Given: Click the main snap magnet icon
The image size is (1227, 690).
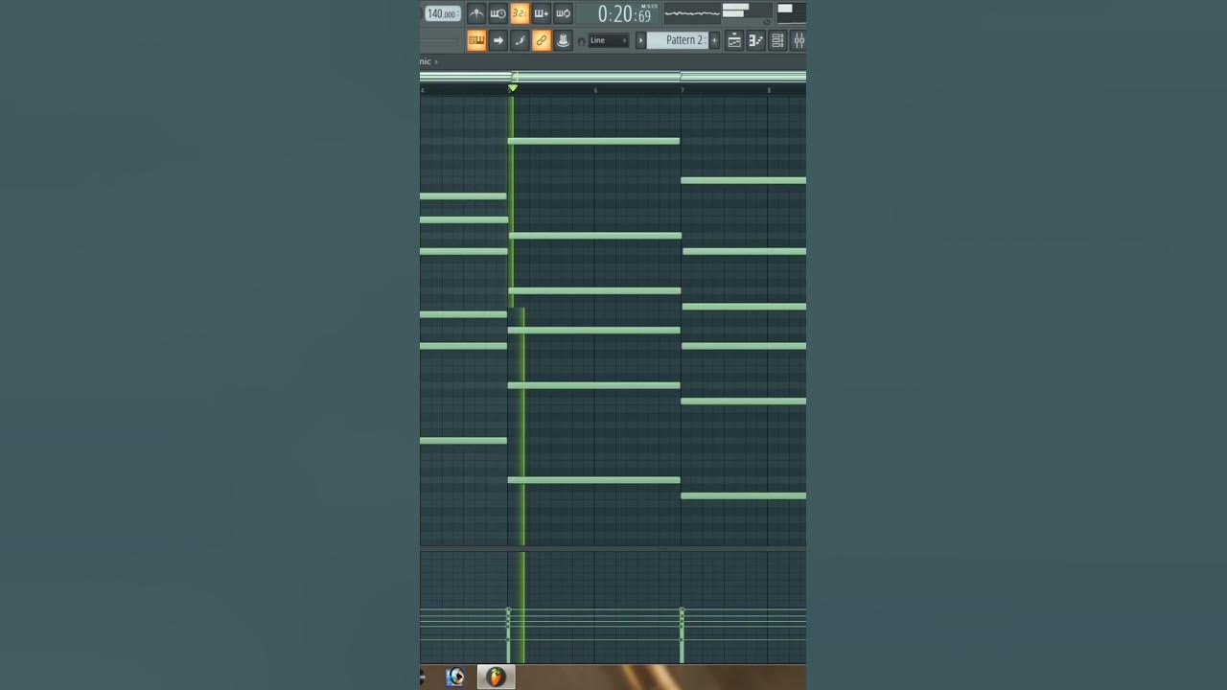Looking at the screenshot, I should click(x=581, y=41).
